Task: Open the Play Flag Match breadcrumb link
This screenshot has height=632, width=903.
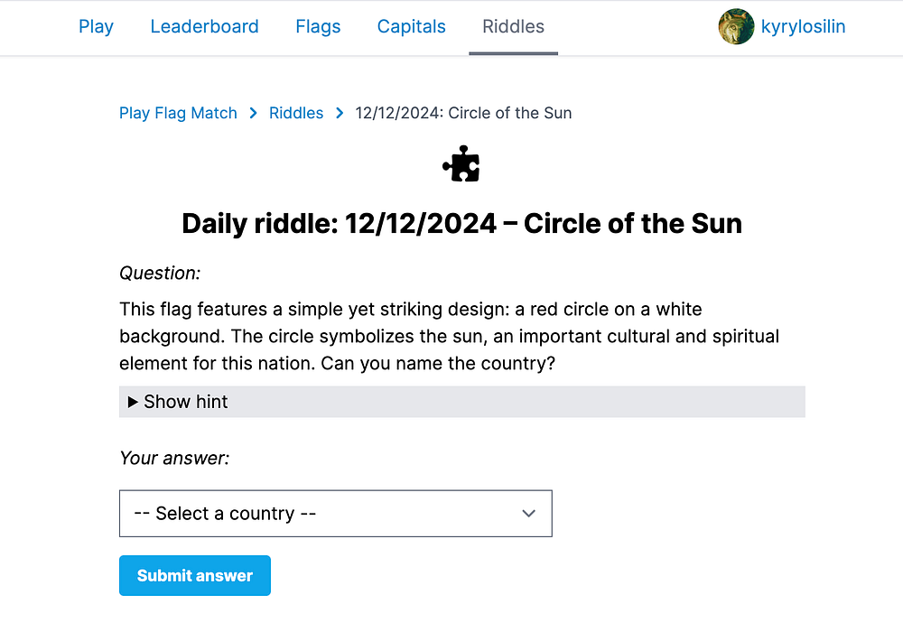Action: [178, 113]
